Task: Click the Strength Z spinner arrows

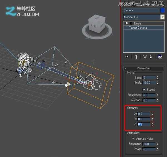Action: [152, 124]
